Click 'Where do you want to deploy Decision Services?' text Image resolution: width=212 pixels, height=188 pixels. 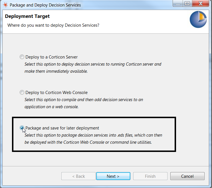(53, 25)
